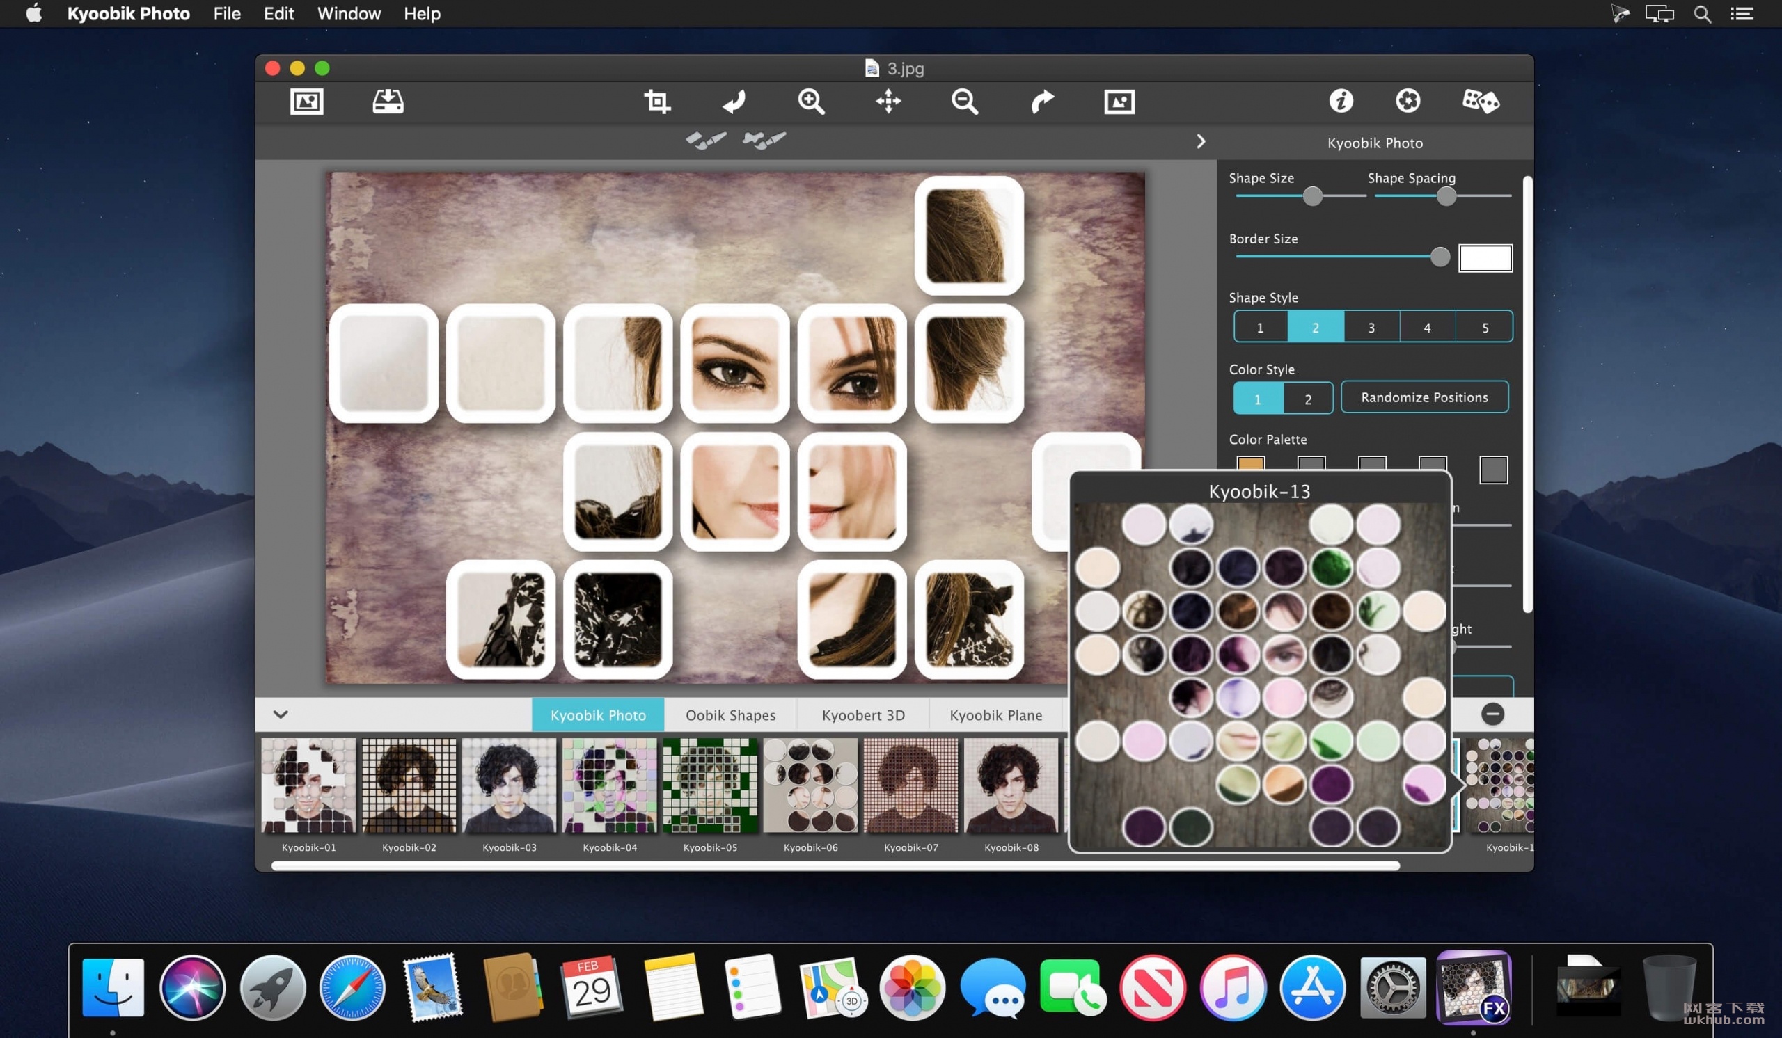The height and width of the screenshot is (1038, 1782).
Task: Select Kyoobik-06 preset thumbnail
Action: point(810,785)
